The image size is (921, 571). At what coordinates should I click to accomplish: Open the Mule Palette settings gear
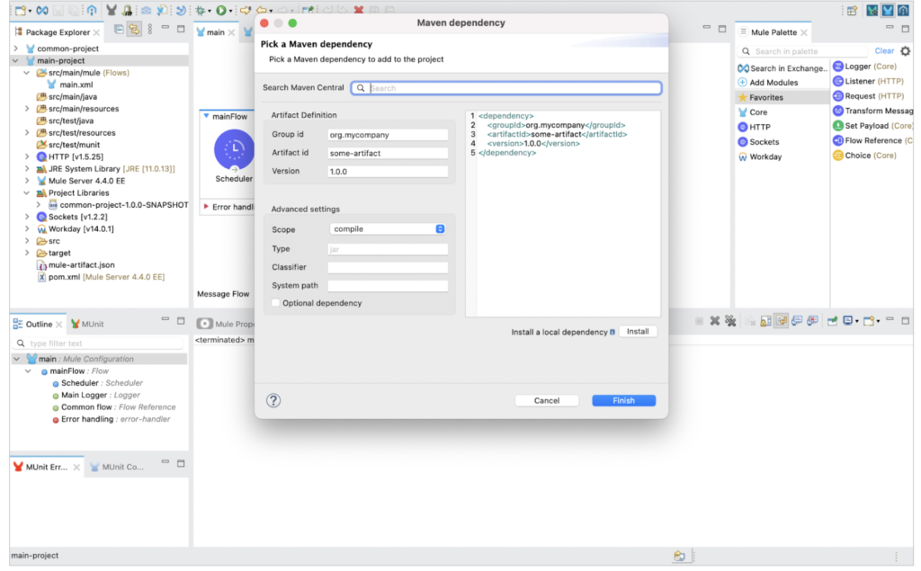coord(905,51)
